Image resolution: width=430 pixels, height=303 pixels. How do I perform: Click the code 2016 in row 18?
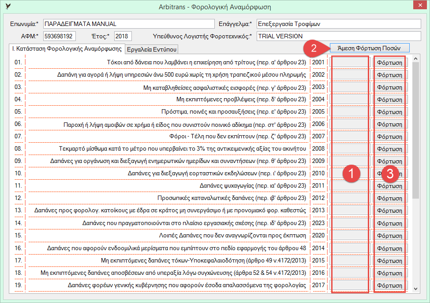(x=318, y=273)
